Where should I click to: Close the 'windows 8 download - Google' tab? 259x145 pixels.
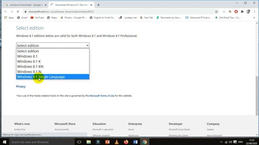pyautogui.click(x=46, y=5)
